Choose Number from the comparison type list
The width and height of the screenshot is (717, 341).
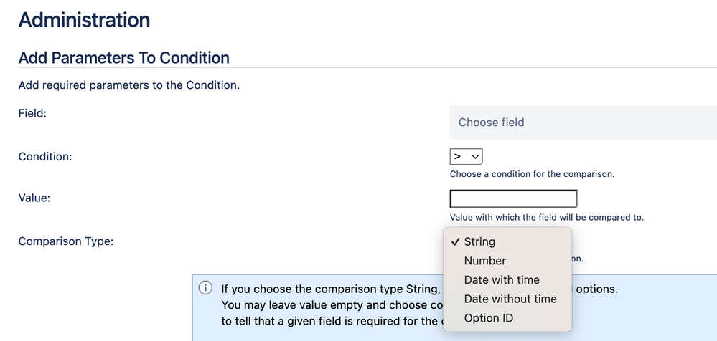click(485, 261)
